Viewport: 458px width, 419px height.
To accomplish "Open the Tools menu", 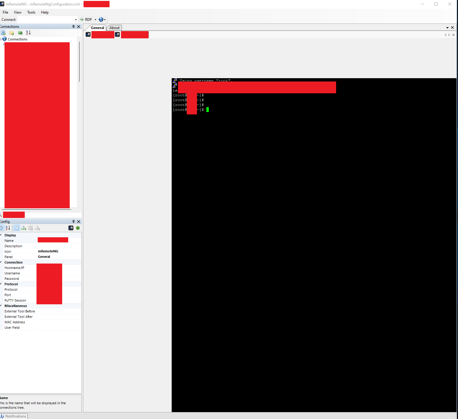I will click(x=31, y=12).
